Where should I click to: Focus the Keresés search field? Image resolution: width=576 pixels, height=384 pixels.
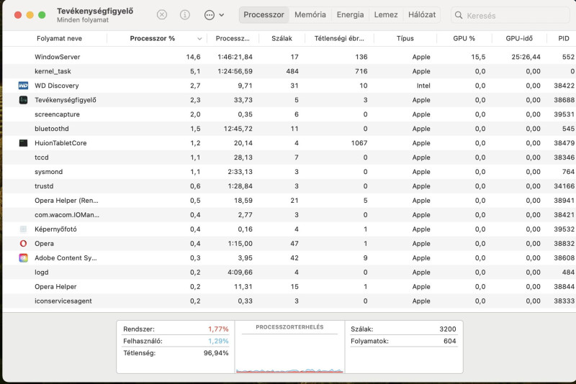tap(510, 15)
